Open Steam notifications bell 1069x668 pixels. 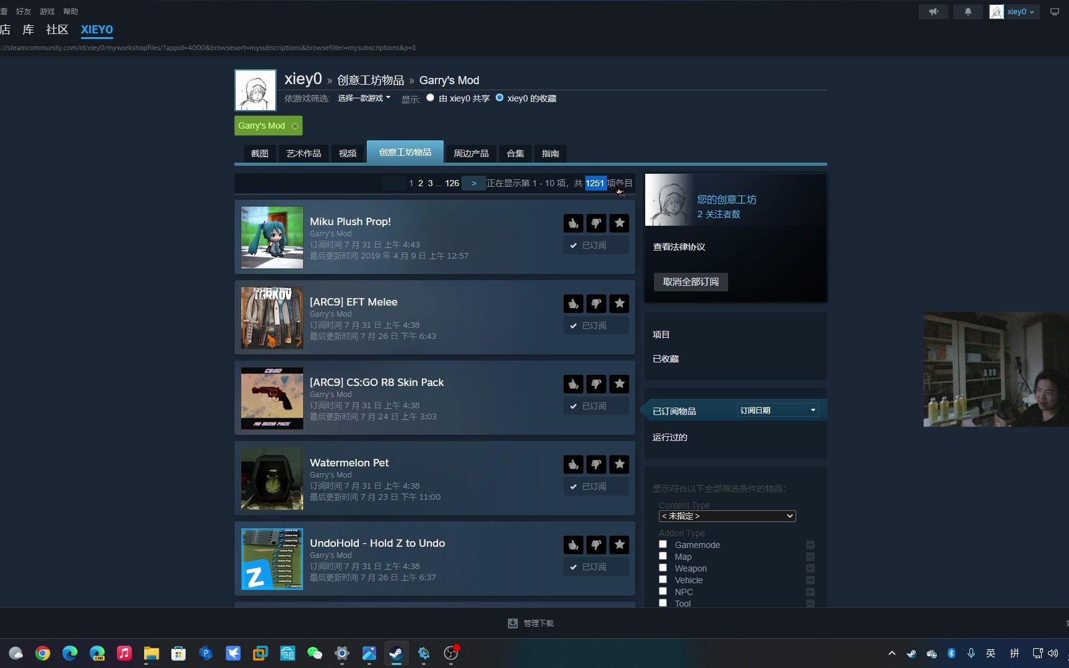968,11
